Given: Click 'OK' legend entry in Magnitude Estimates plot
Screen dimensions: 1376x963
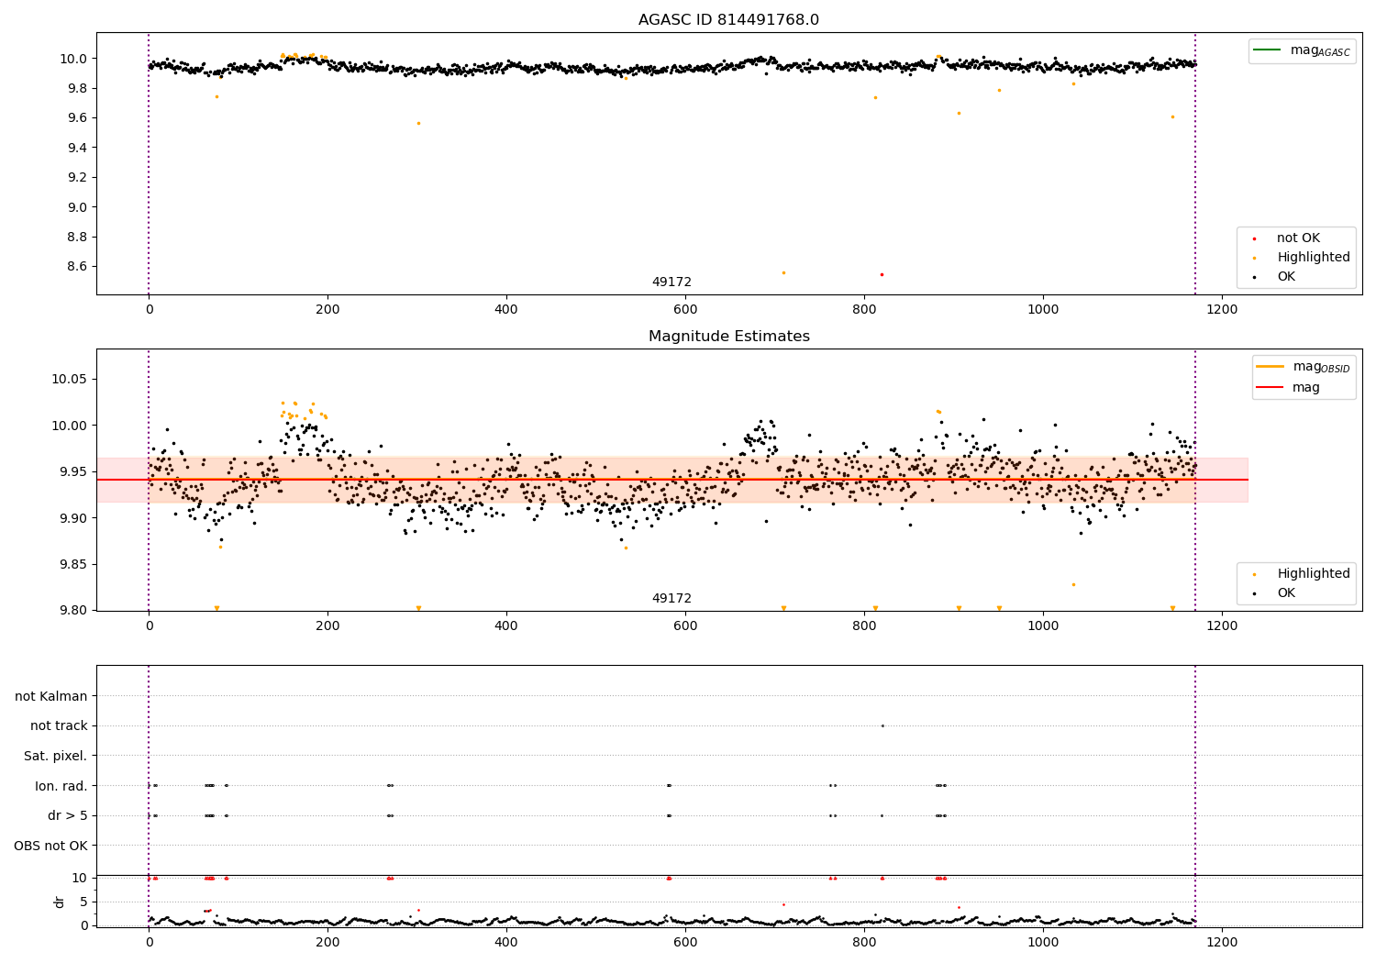Looking at the screenshot, I should (1286, 593).
